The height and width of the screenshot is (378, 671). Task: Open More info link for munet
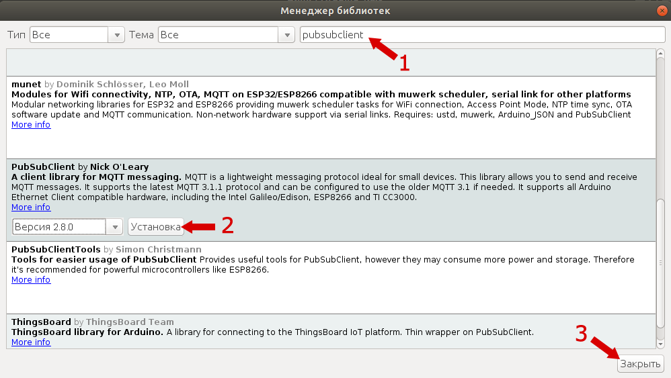[31, 125]
